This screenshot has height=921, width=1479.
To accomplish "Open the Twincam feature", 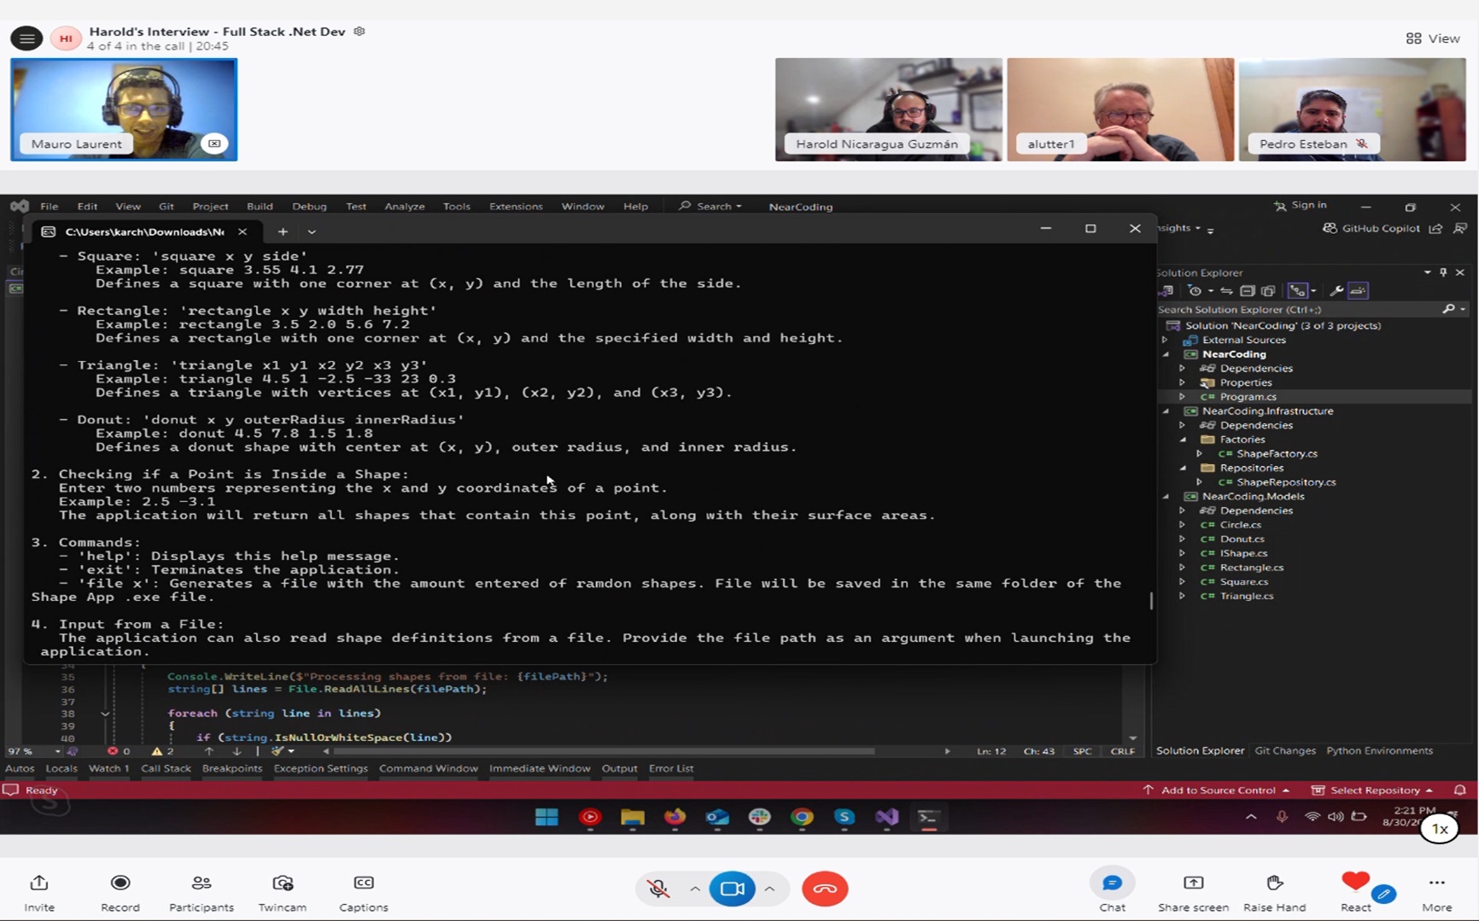I will pos(283,883).
